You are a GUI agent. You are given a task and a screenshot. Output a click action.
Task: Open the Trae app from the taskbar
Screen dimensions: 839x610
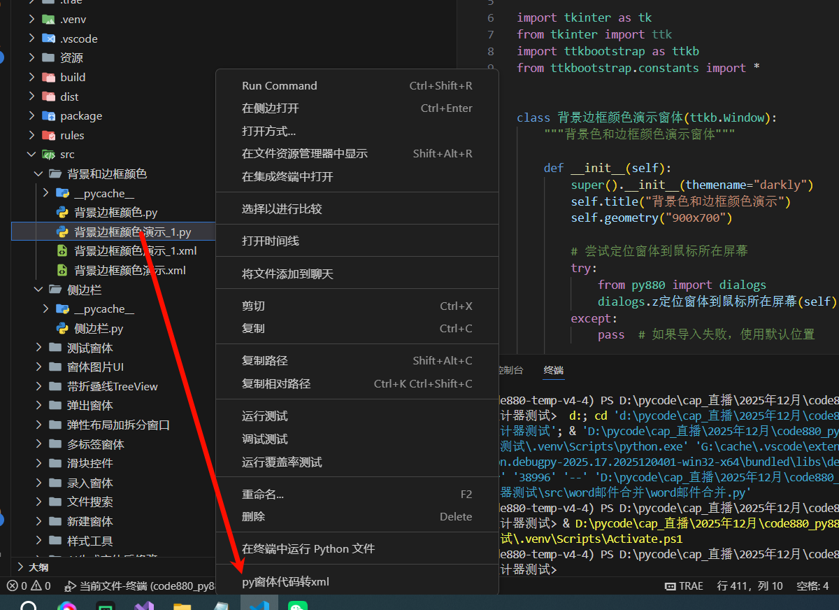(259, 602)
